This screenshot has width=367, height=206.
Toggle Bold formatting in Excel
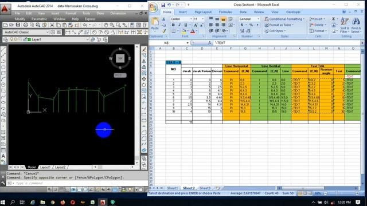173,25
